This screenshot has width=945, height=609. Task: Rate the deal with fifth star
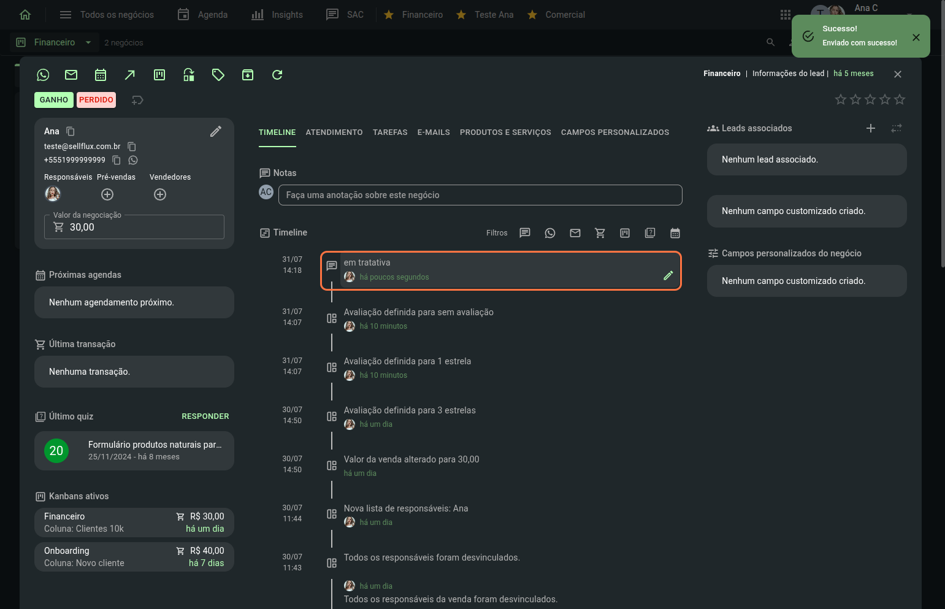pyautogui.click(x=900, y=99)
